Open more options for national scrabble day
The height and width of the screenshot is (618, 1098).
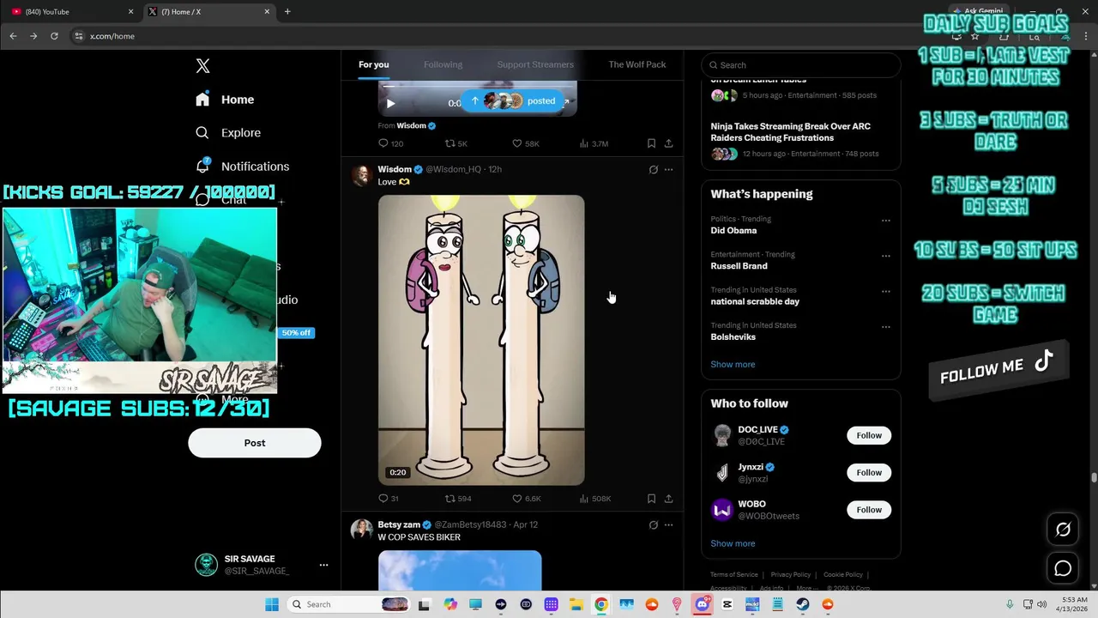point(885,292)
